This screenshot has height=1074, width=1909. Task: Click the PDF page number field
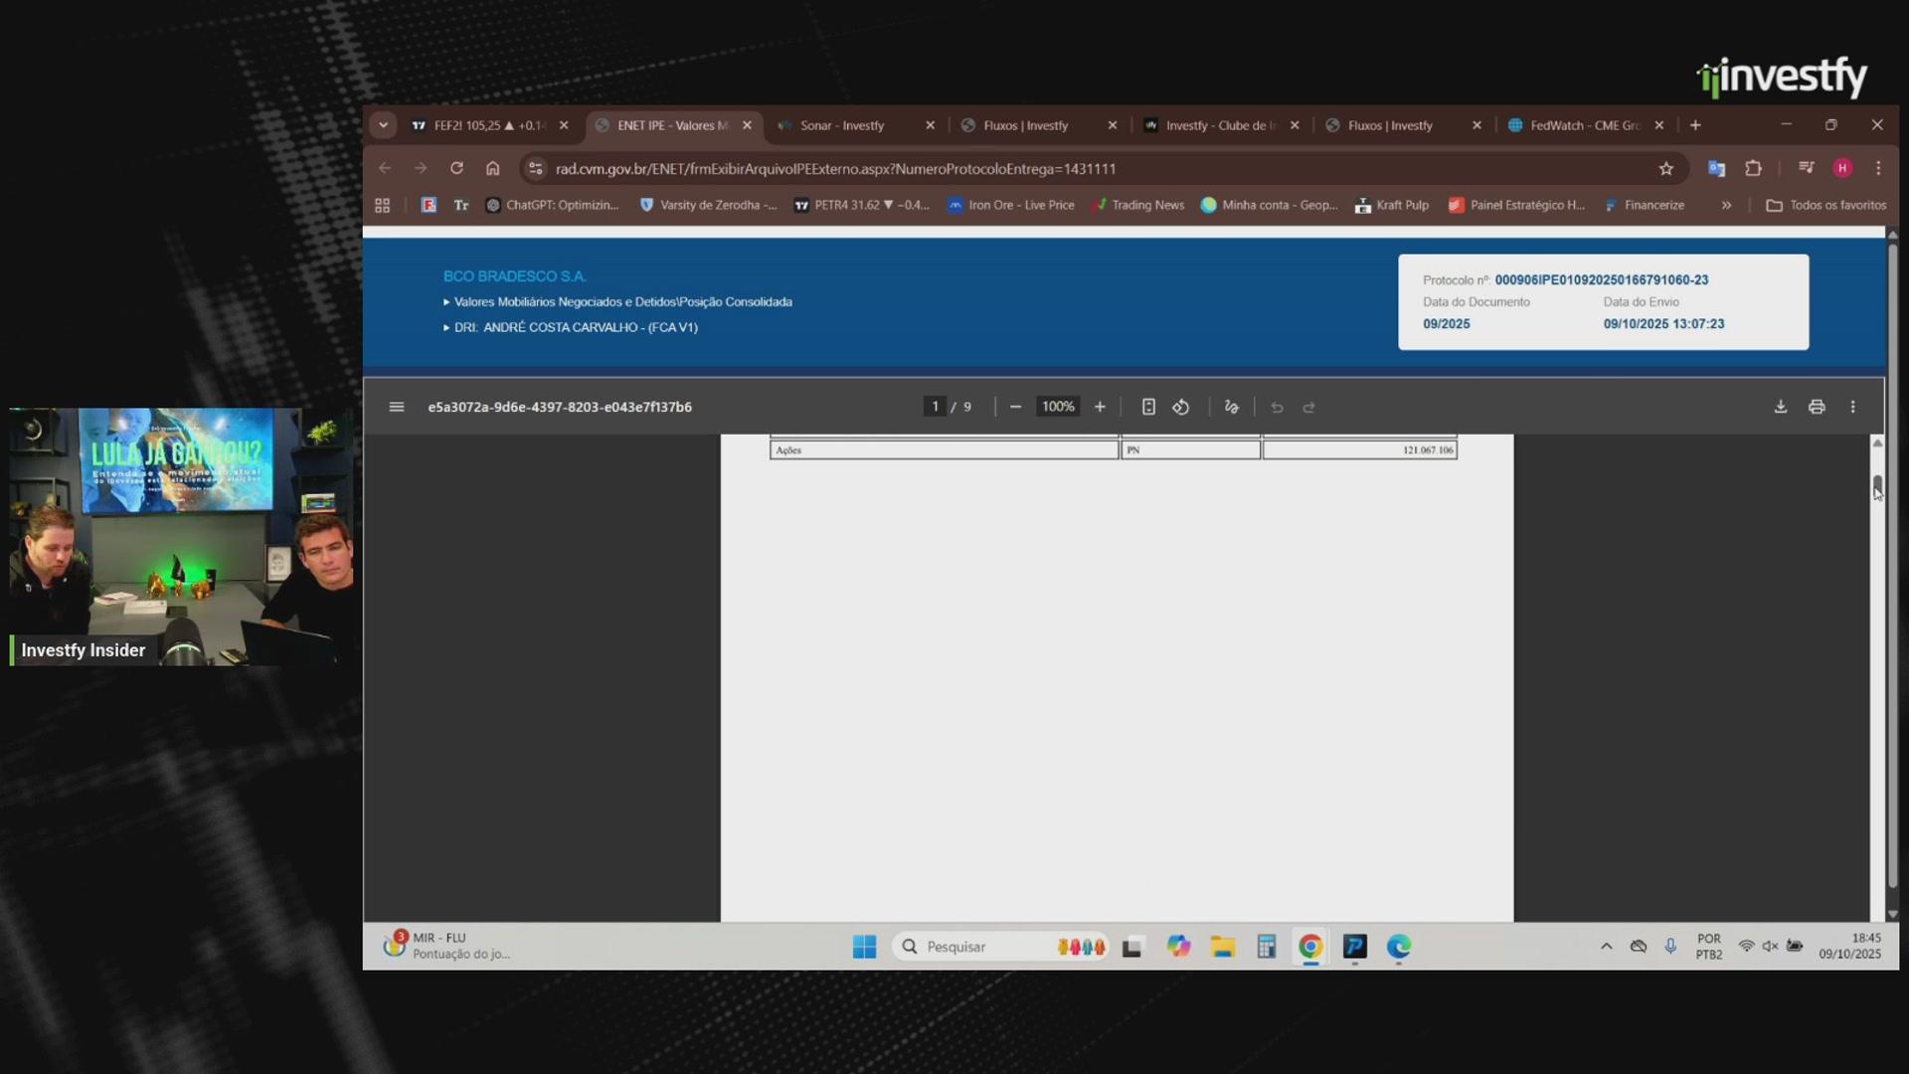(935, 407)
